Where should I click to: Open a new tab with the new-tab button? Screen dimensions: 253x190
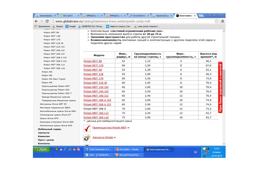point(201,16)
